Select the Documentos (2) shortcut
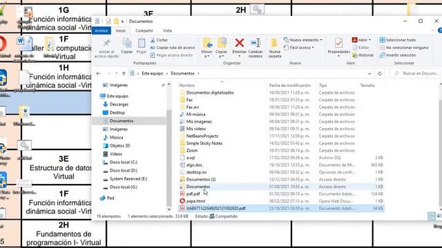 pos(201,179)
